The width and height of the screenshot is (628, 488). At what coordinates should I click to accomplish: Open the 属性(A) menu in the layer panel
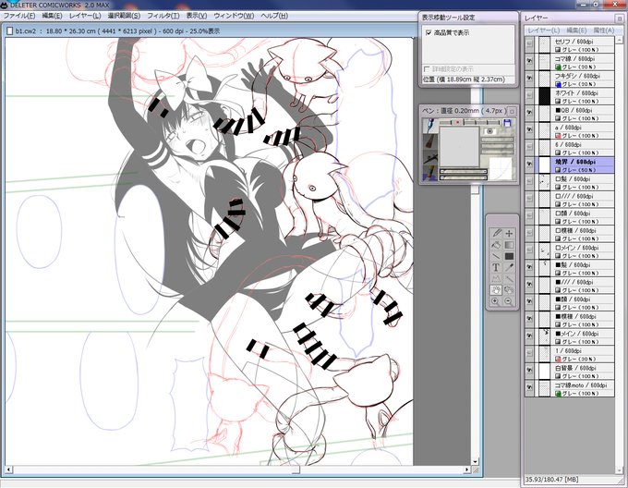click(603, 30)
